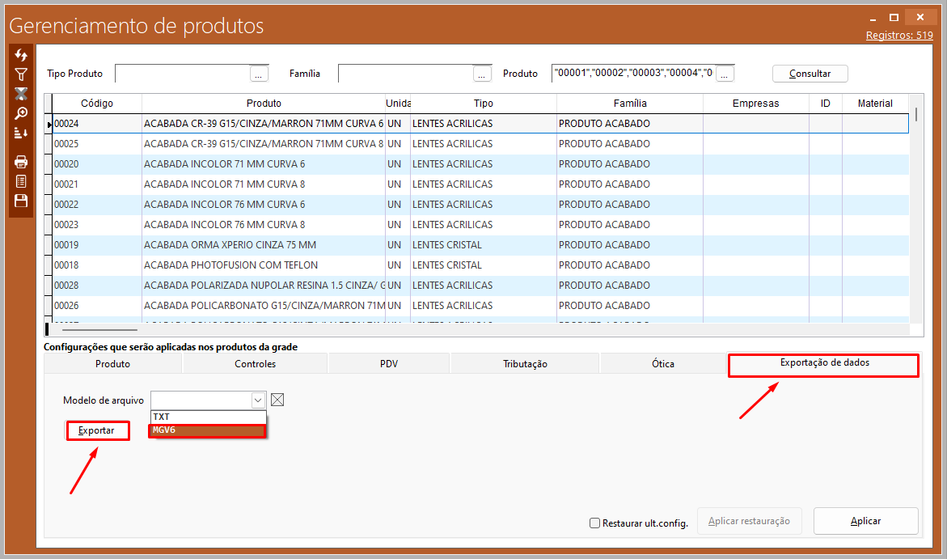Choose TXT option in file model list
947x559 pixels.
207,417
